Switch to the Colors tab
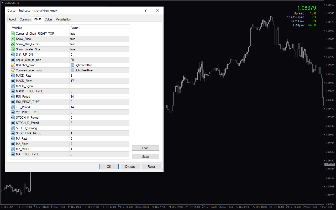The width and height of the screenshot is (336, 210). (x=49, y=19)
